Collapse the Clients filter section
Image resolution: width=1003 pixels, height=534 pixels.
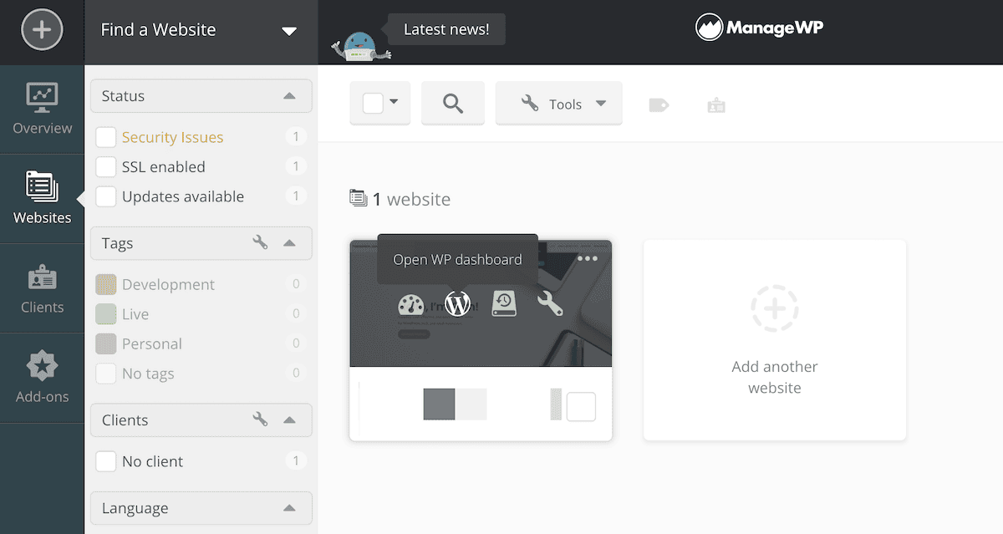289,420
